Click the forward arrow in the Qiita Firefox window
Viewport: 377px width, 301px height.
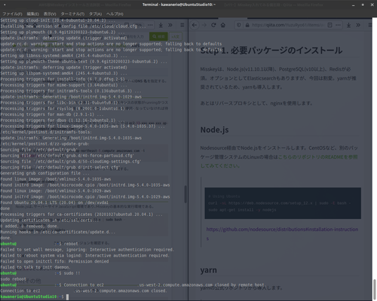[204, 25]
